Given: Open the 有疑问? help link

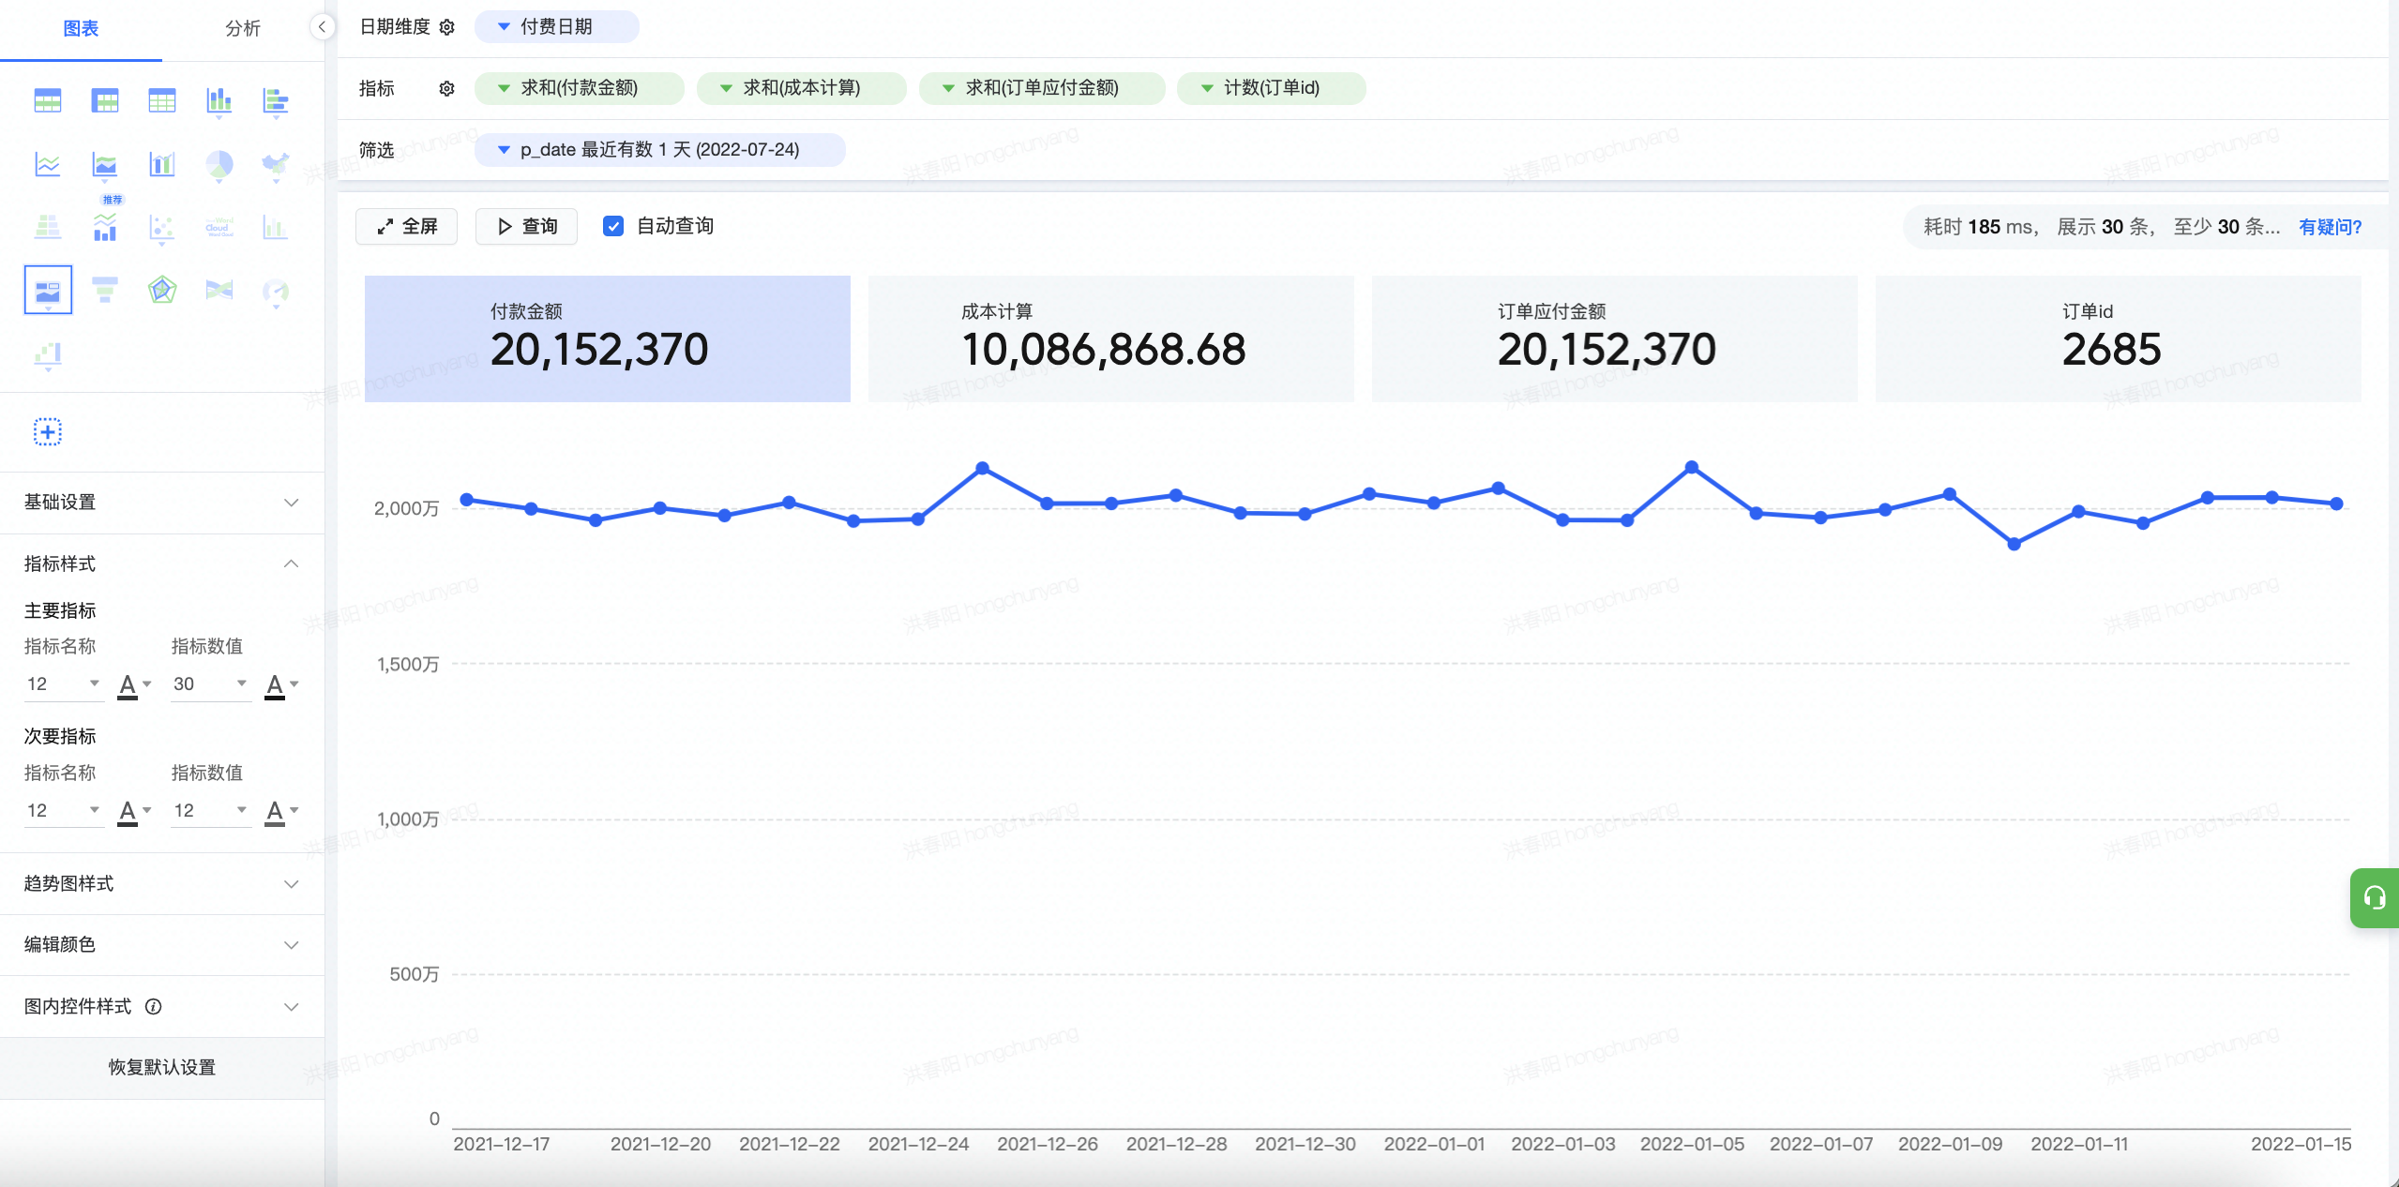Looking at the screenshot, I should pyautogui.click(x=2330, y=227).
